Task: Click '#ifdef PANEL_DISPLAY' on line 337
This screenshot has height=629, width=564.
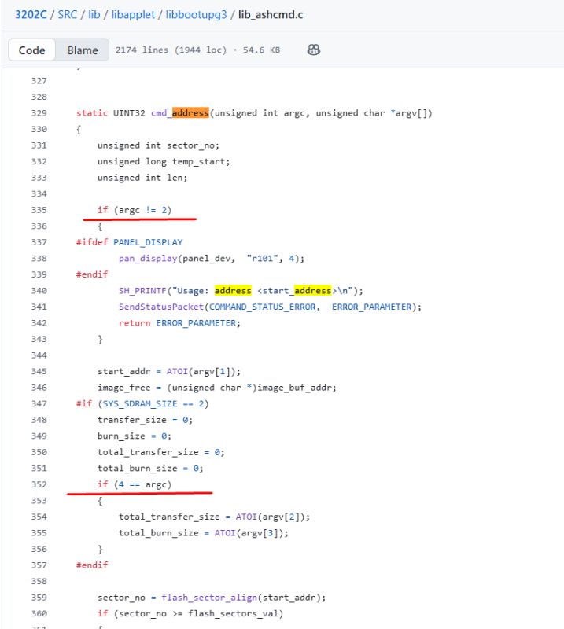Action: 129,242
